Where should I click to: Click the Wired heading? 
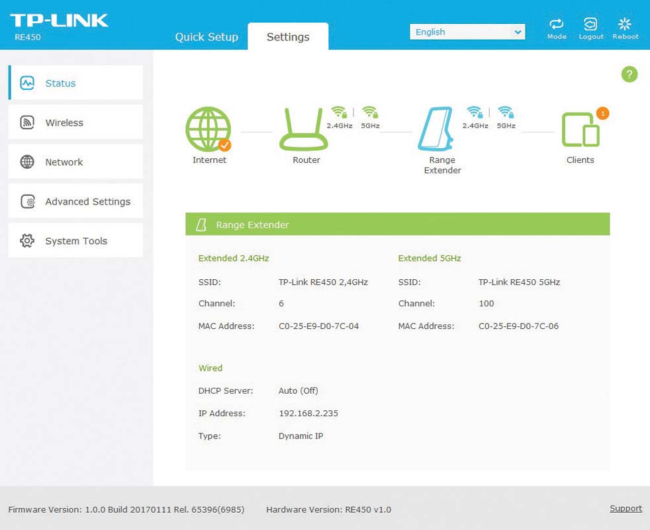[x=210, y=368]
